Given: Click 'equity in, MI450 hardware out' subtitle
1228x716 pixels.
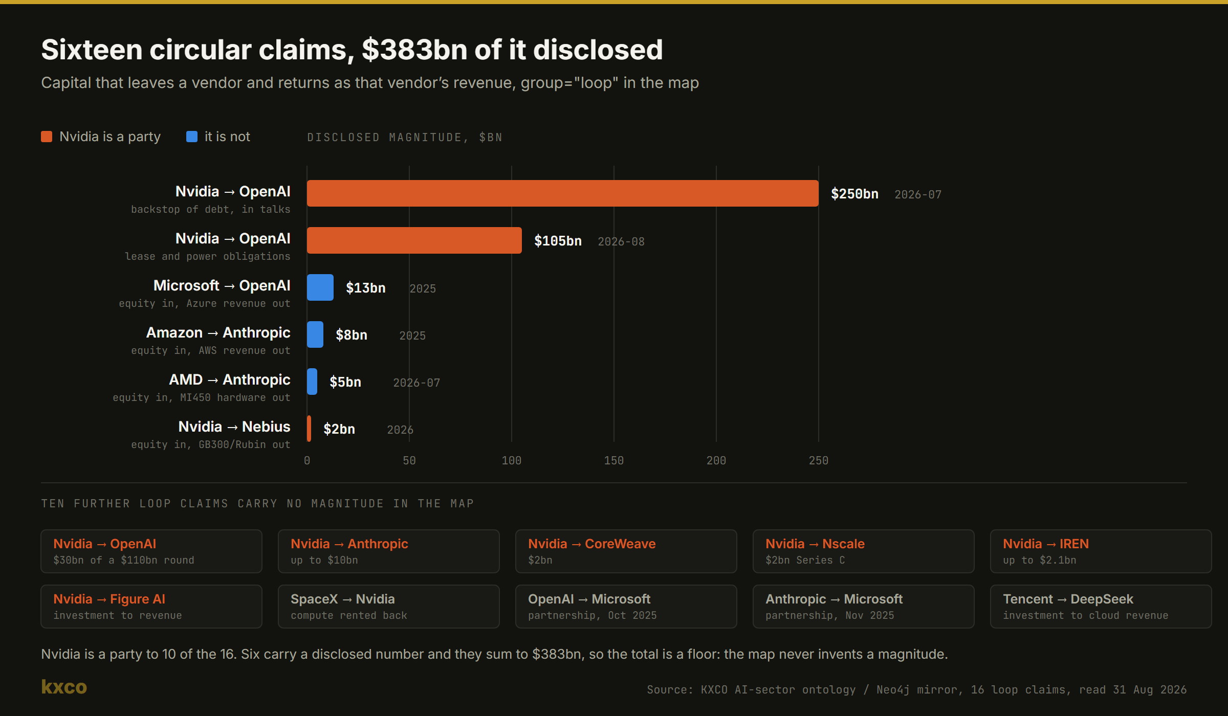Looking at the screenshot, I should [202, 397].
